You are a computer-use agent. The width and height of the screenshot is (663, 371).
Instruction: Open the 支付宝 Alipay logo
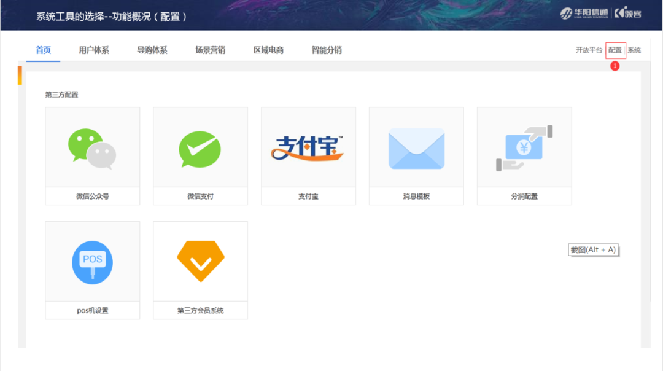(308, 149)
